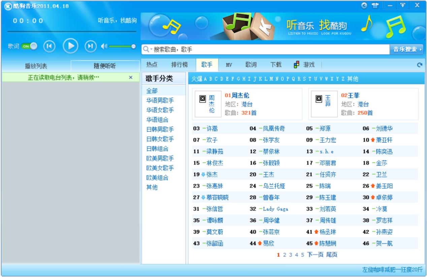Click 下一页 next page link
The width and height of the screenshot is (427, 277).
tap(316, 255)
